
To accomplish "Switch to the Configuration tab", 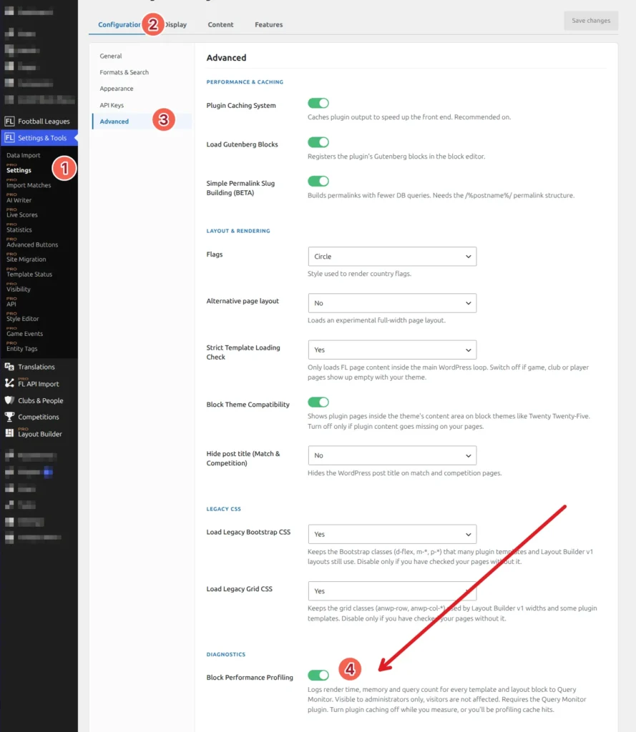I will click(x=119, y=24).
